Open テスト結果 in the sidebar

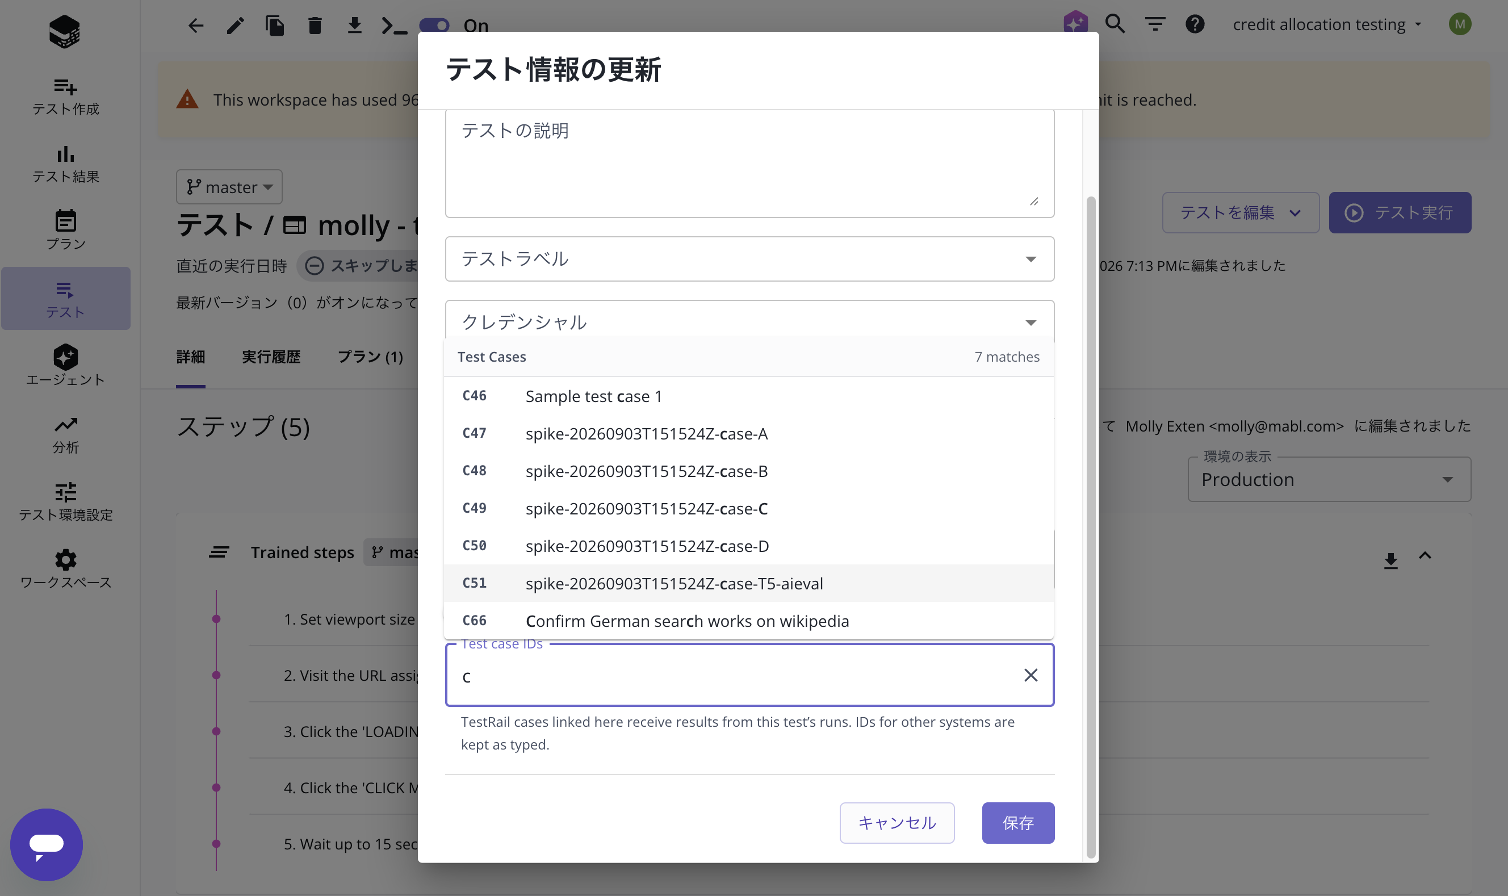(x=65, y=164)
